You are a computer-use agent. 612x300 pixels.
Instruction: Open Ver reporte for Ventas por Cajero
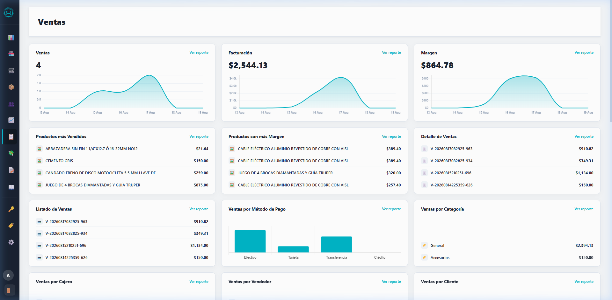[x=199, y=282]
